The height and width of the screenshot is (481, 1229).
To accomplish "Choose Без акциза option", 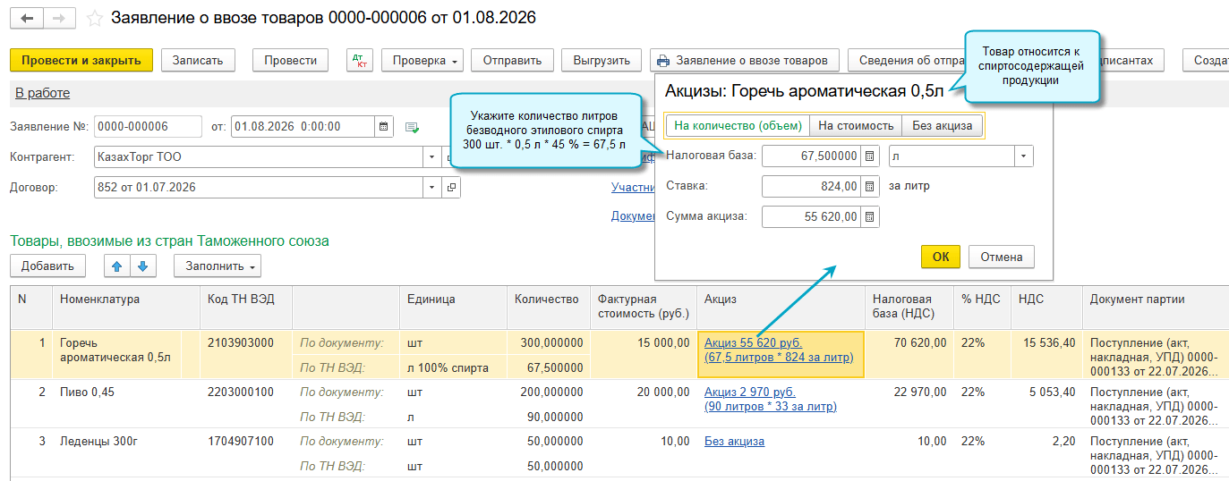I will 942,125.
